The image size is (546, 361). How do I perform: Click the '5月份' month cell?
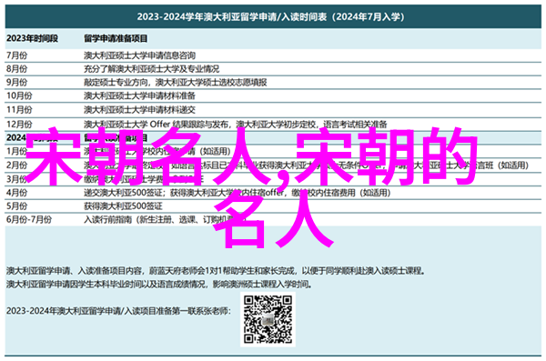click(16, 206)
